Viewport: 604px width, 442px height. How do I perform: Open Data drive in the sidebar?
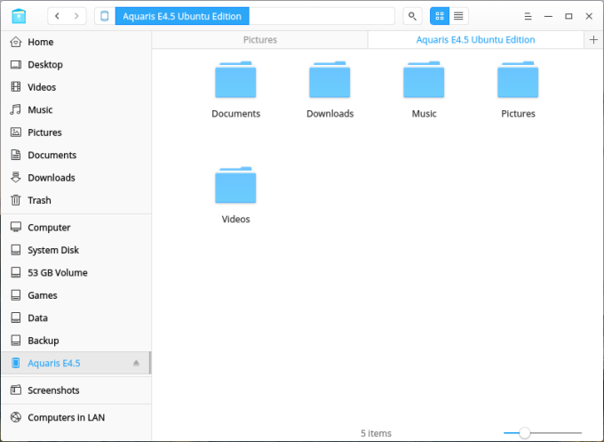tap(75, 317)
